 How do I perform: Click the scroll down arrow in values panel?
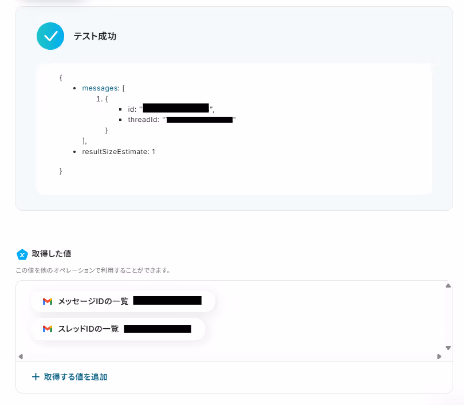(448, 348)
